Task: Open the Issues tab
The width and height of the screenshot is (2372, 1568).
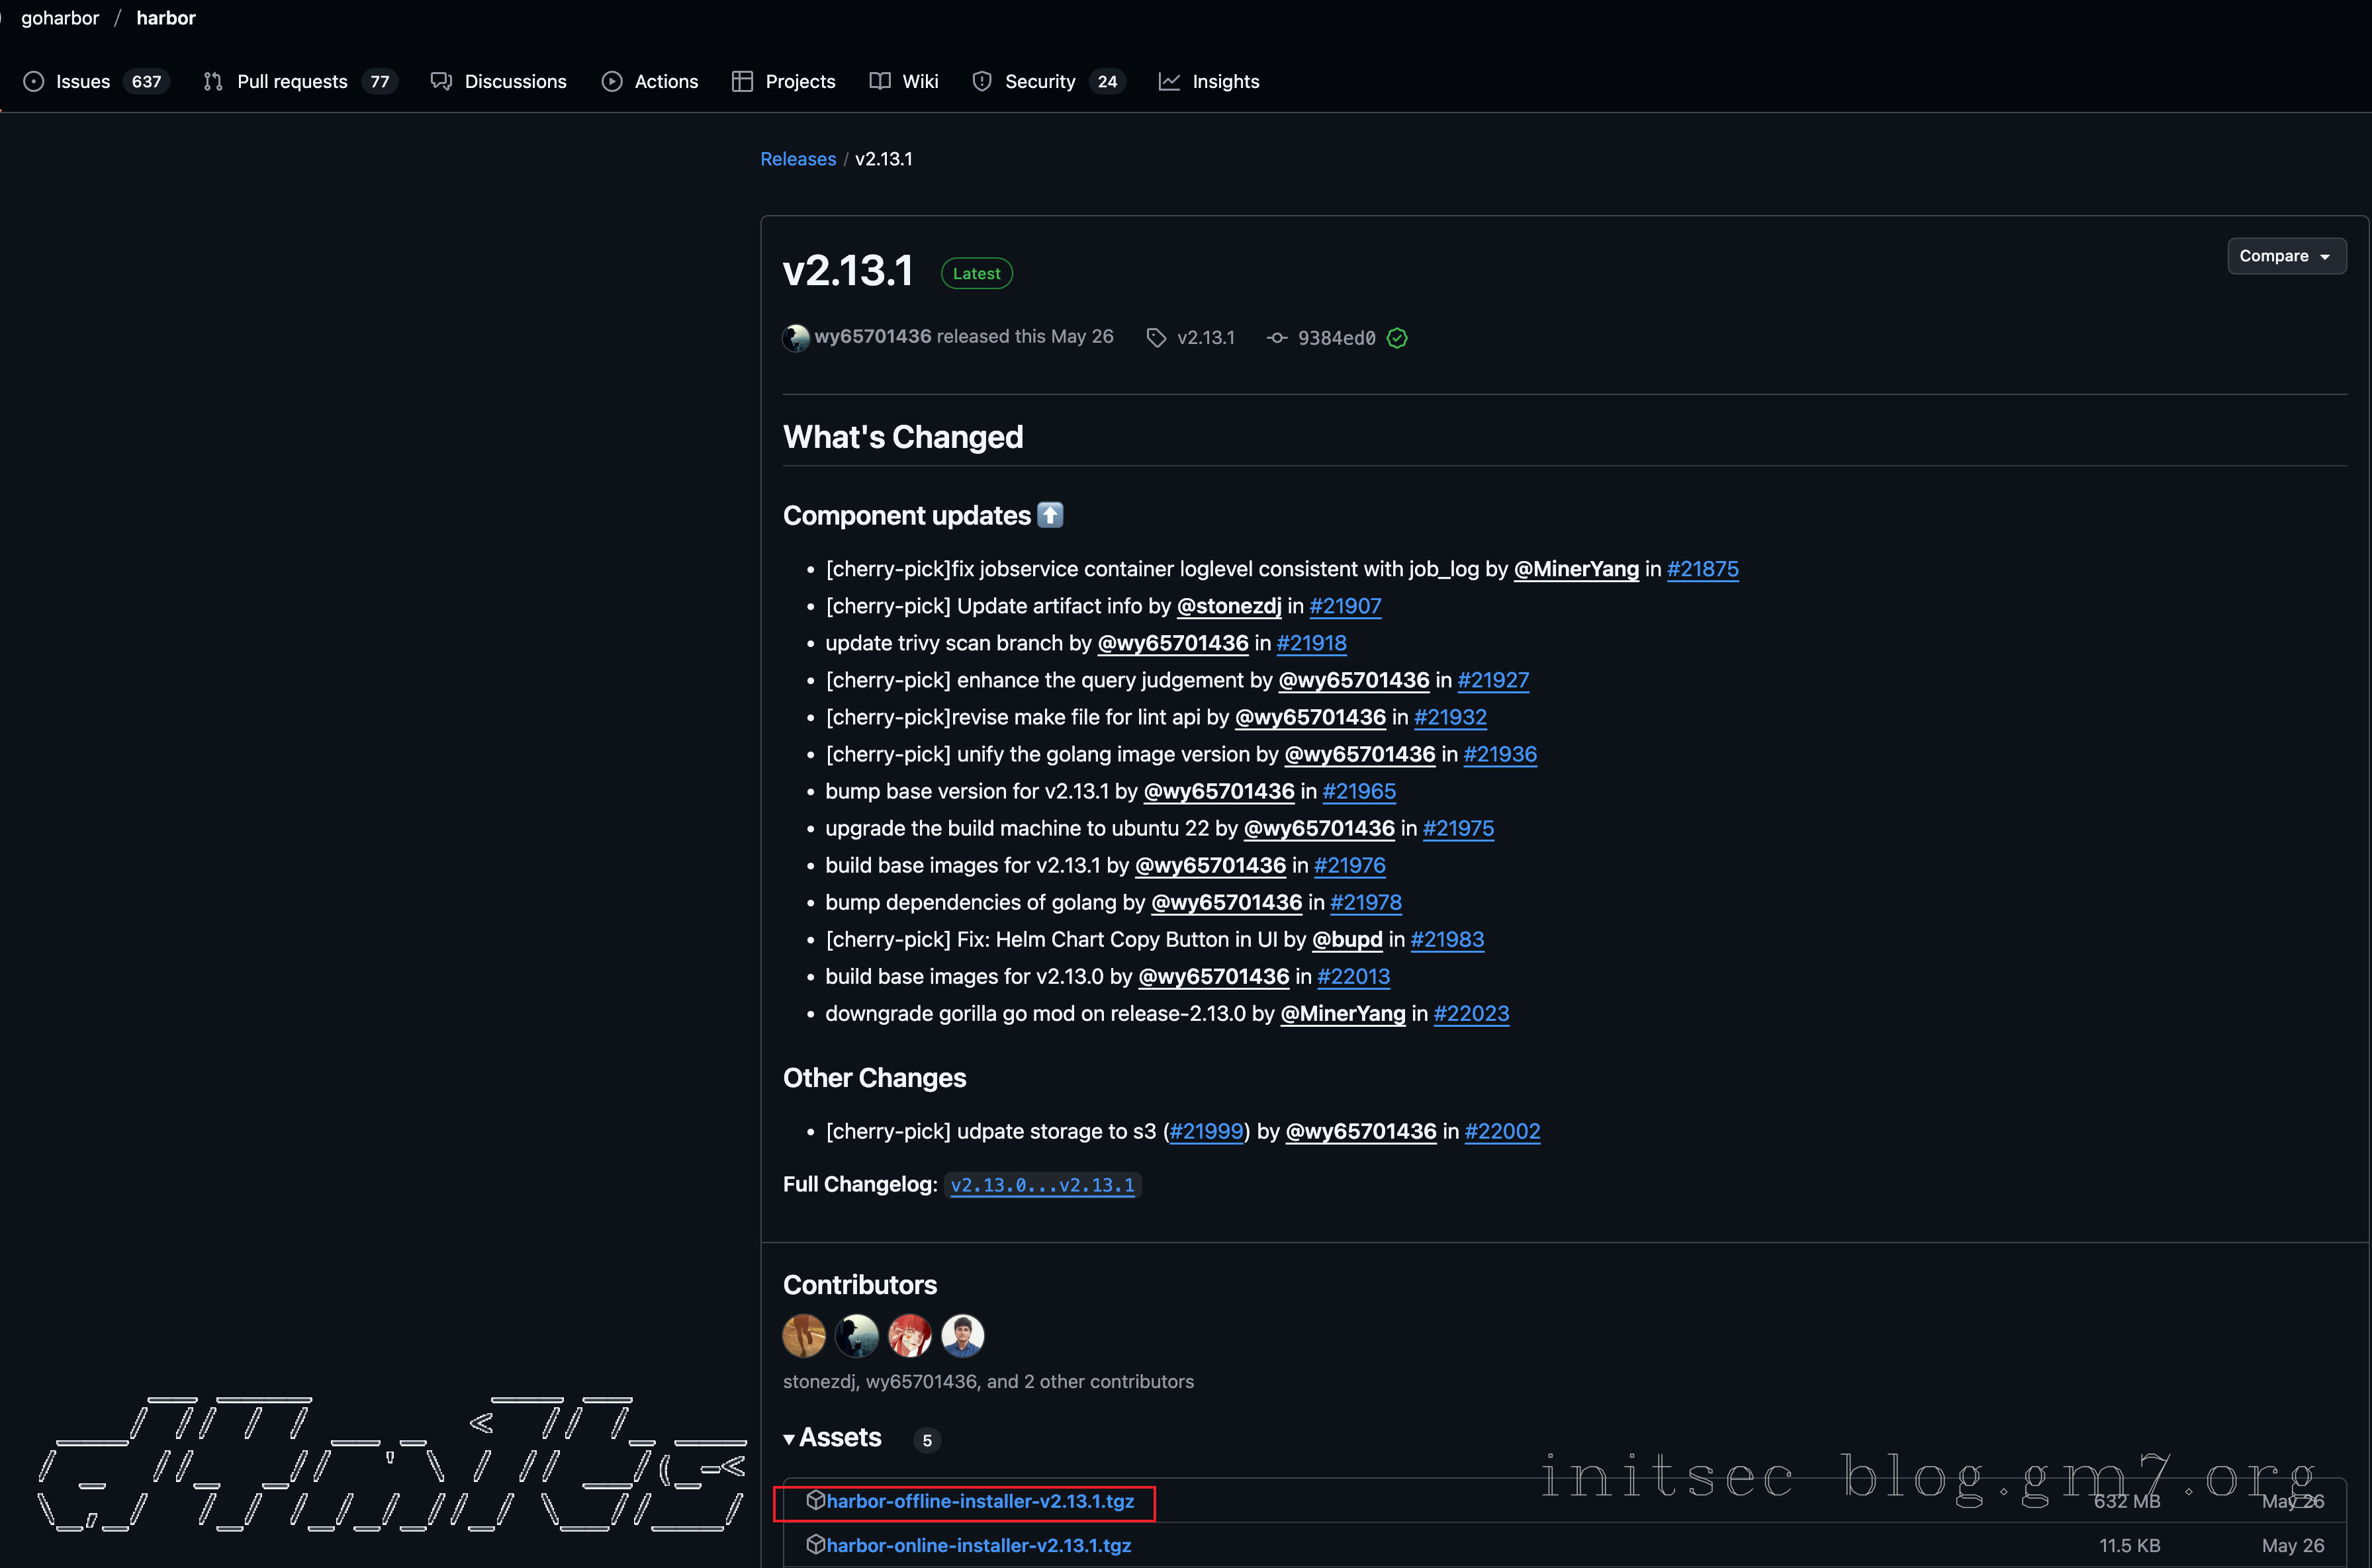Action: point(82,82)
